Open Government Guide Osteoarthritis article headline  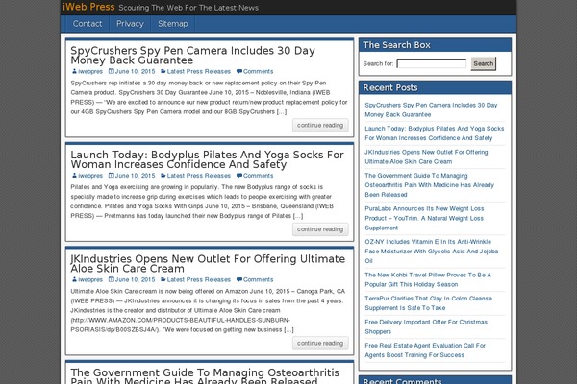pyautogui.click(x=205, y=375)
